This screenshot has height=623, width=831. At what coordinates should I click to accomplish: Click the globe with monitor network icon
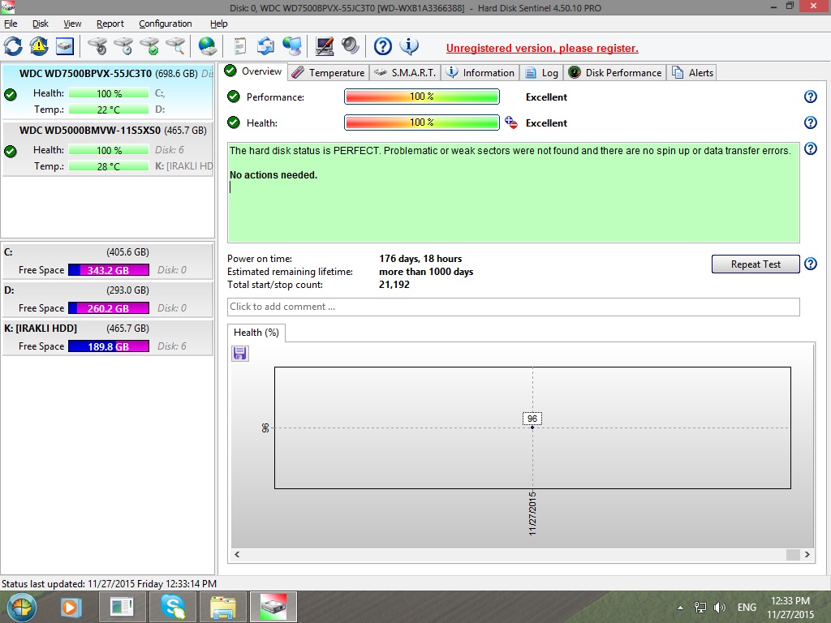(291, 46)
